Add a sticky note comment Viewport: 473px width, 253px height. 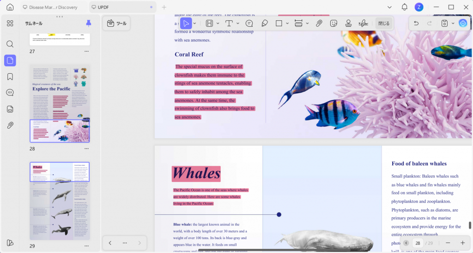[x=249, y=23]
